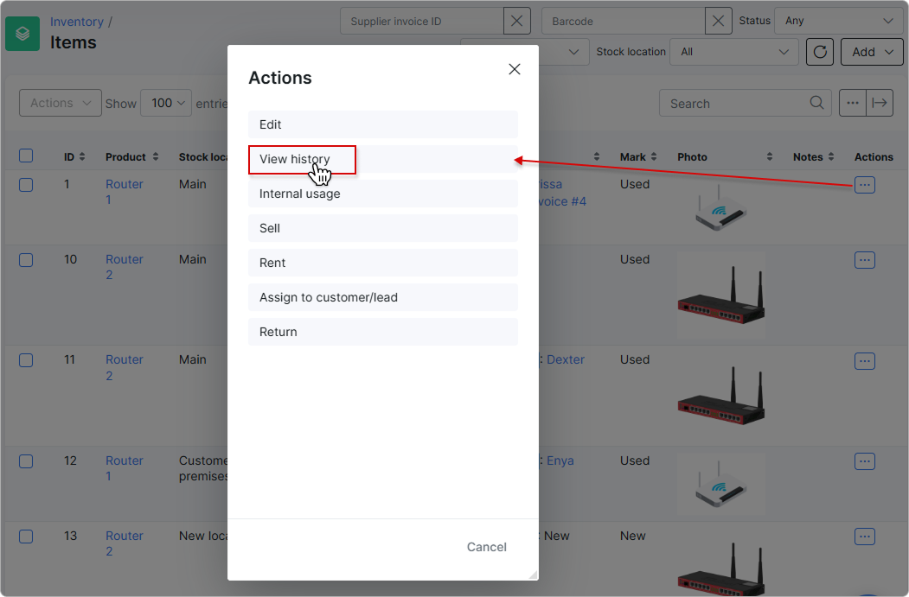909x597 pixels.
Task: Open the table options ellipsis button
Action: (852, 103)
